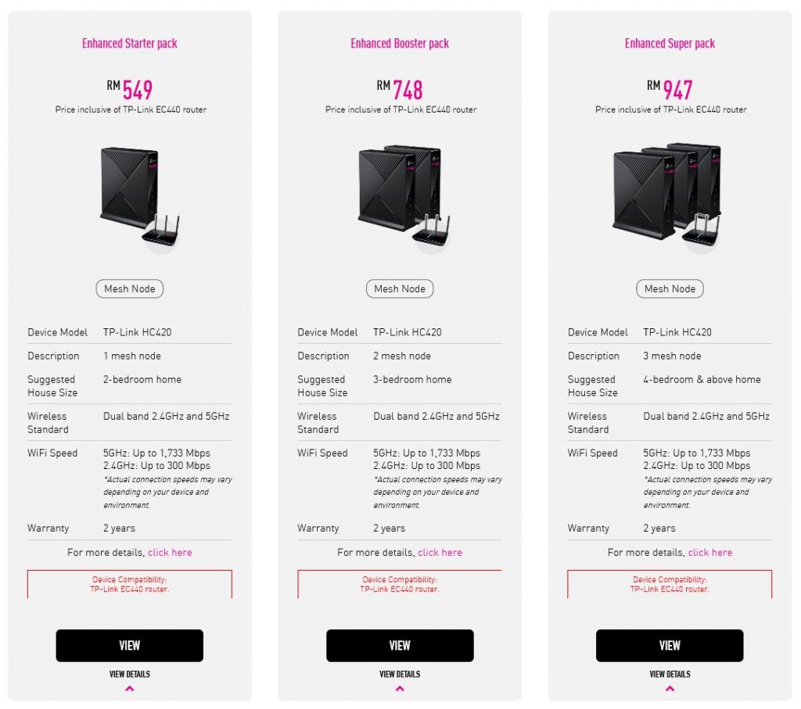The width and height of the screenshot is (801, 709).
Task: Toggle VIEW DETAILS text under Starter pack
Action: click(x=130, y=675)
